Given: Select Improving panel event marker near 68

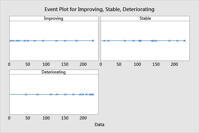Looking at the screenshot, I should (x=35, y=41).
